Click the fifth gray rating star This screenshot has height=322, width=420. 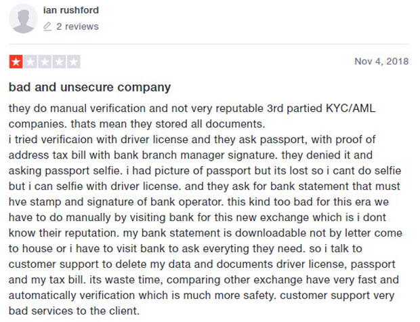point(73,62)
